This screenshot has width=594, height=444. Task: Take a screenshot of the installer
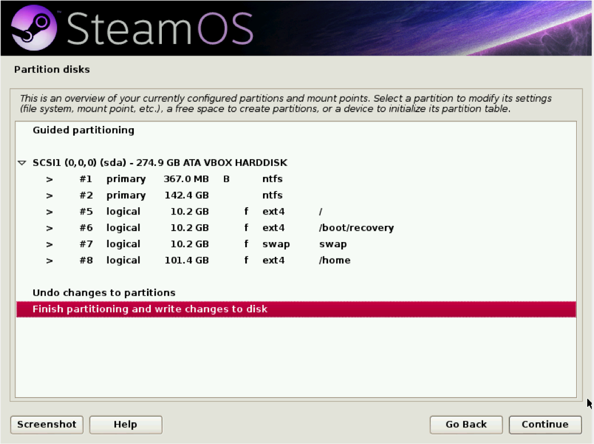(46, 425)
